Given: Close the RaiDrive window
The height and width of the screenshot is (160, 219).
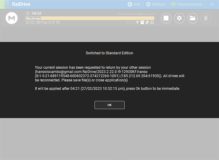Looking at the screenshot, I should (x=212, y=4).
